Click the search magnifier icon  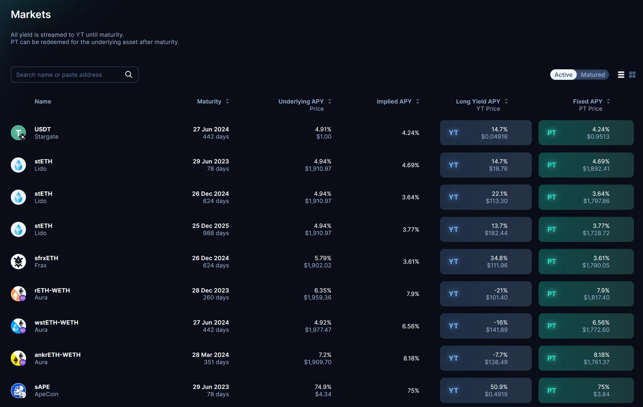(x=129, y=74)
